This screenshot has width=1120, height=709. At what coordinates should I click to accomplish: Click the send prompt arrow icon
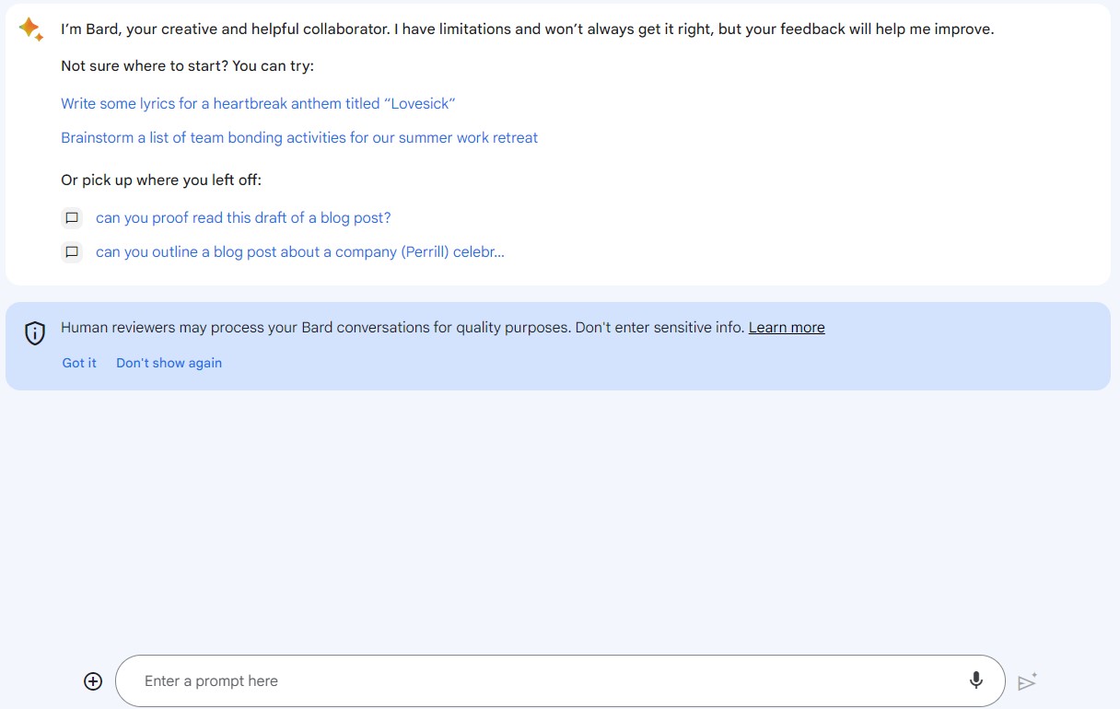(x=1027, y=681)
